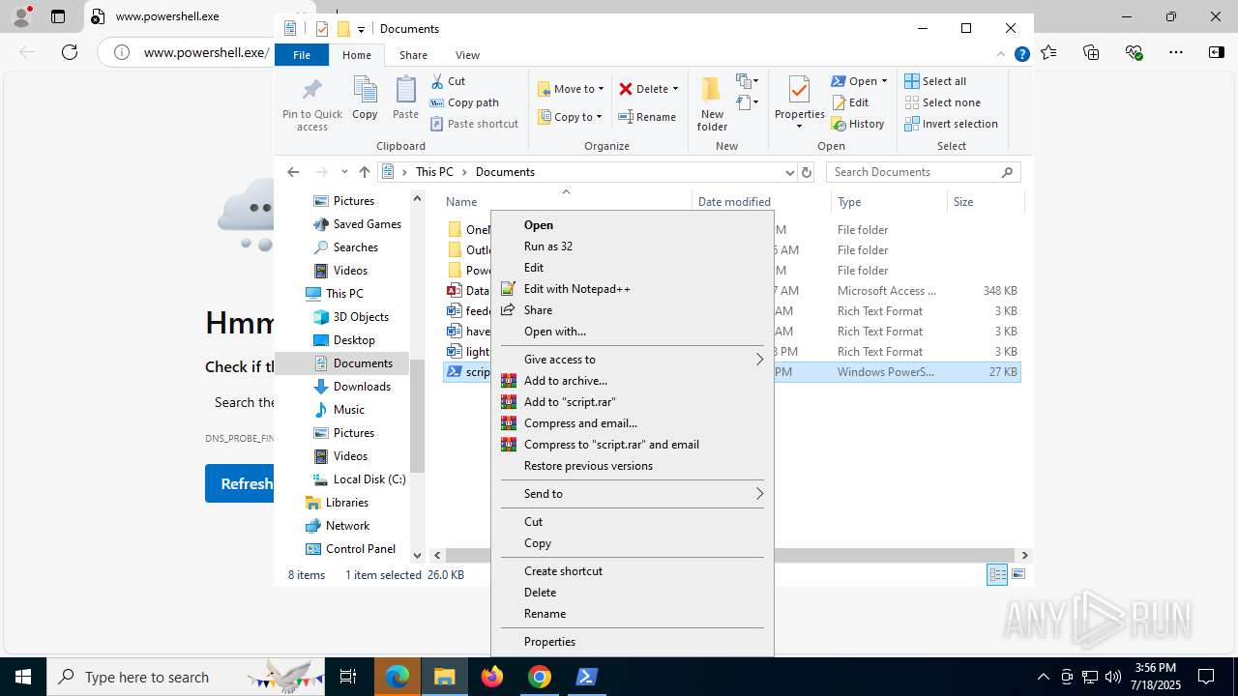
Task: Expand the address bar history dropdown
Action: [789, 172]
